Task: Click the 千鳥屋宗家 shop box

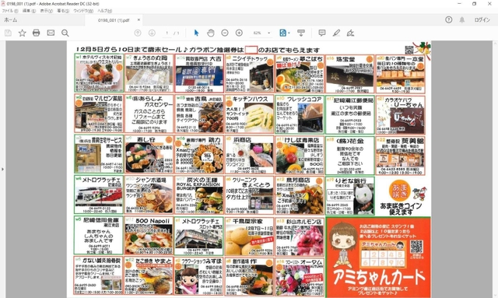Action: point(249,237)
